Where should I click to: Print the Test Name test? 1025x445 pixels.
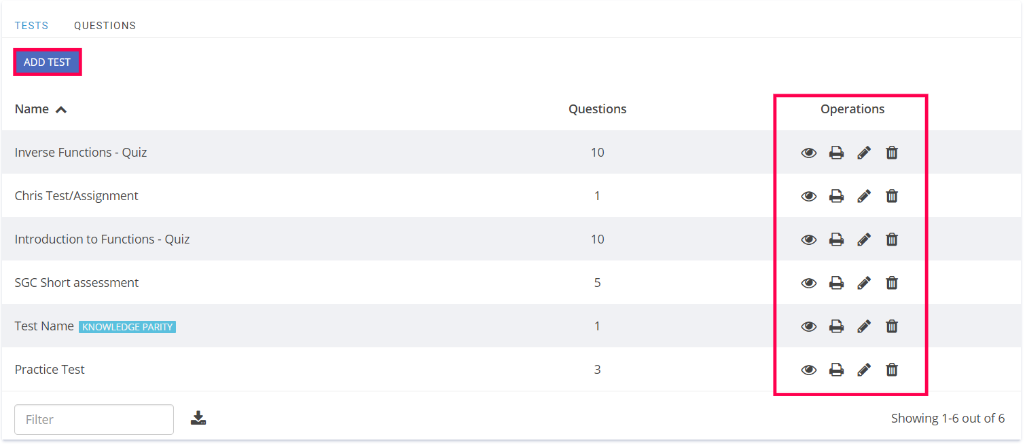point(836,326)
